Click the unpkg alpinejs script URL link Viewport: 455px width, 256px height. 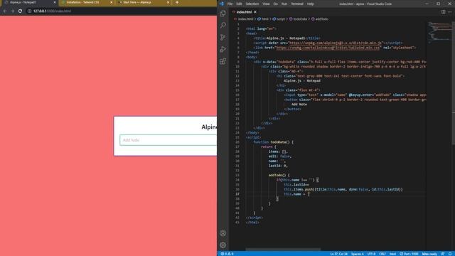(x=336, y=43)
